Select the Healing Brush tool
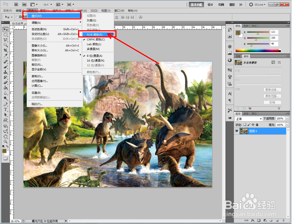The height and width of the screenshot is (224, 292). pos(6,62)
